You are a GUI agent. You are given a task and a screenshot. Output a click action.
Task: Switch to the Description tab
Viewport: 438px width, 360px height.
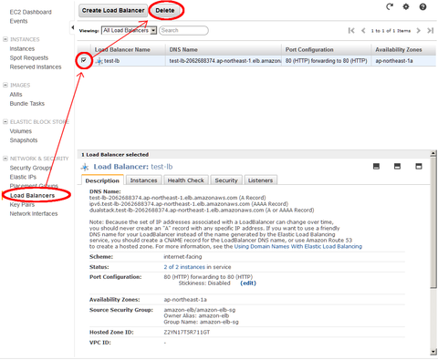tap(102, 180)
